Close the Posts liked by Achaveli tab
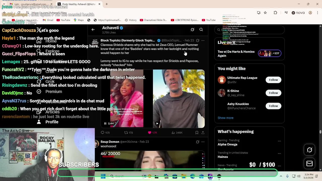The image size is (322, 181). [x=99, y=4]
